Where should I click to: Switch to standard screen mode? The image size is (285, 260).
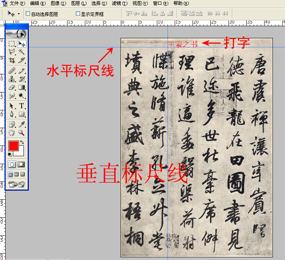click(x=10, y=174)
